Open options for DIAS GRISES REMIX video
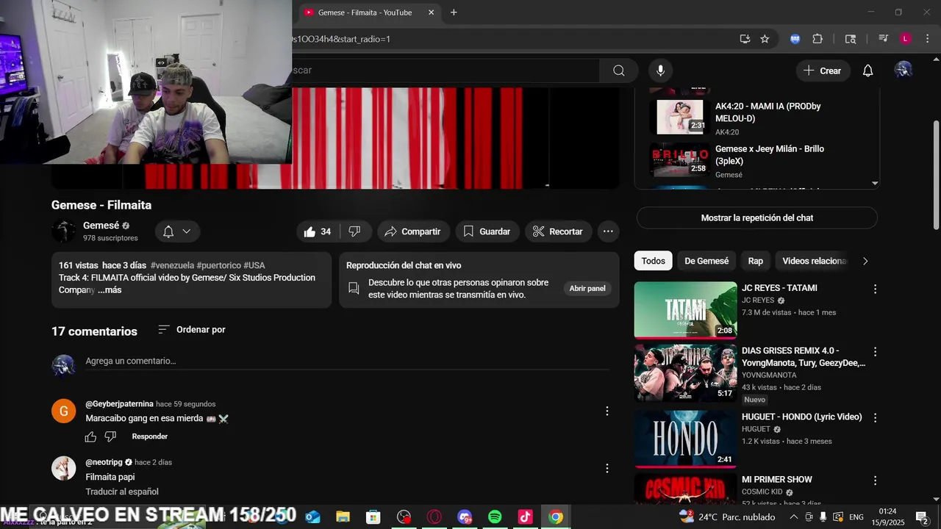The width and height of the screenshot is (941, 529). click(875, 352)
